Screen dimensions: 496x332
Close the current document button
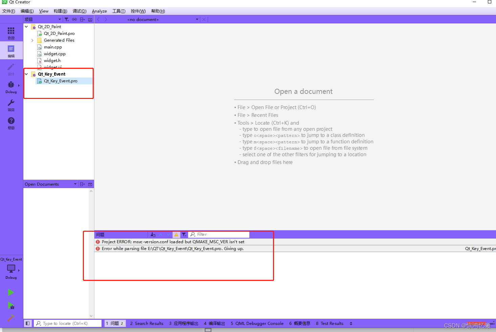click(x=204, y=19)
